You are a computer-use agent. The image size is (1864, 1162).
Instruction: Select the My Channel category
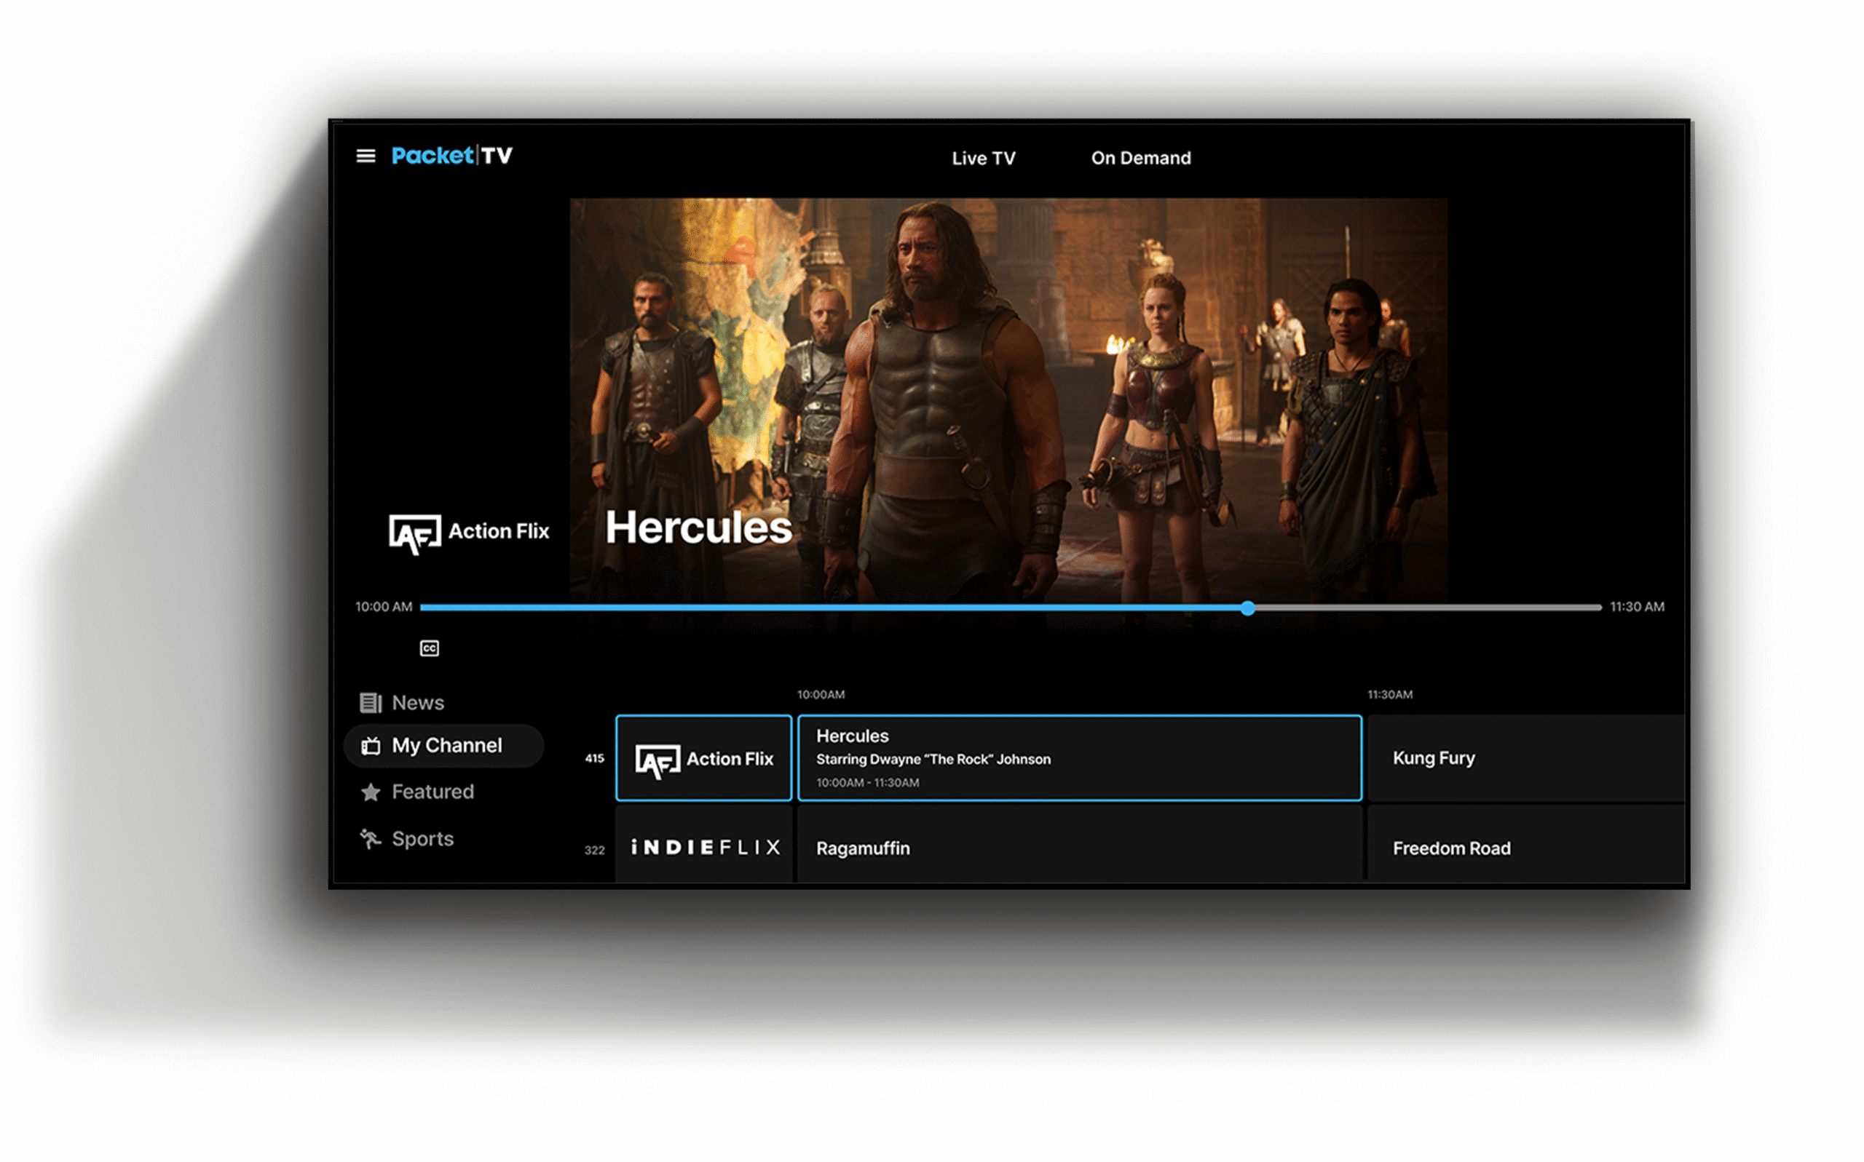443,746
